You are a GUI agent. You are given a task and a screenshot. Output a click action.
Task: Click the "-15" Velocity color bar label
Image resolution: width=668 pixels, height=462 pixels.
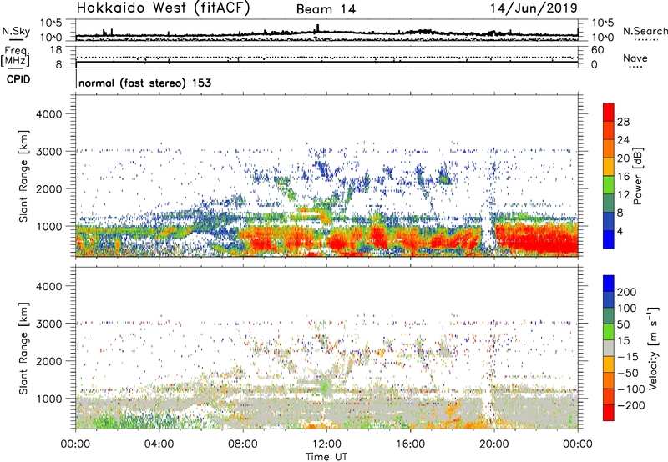pyautogui.click(x=627, y=357)
